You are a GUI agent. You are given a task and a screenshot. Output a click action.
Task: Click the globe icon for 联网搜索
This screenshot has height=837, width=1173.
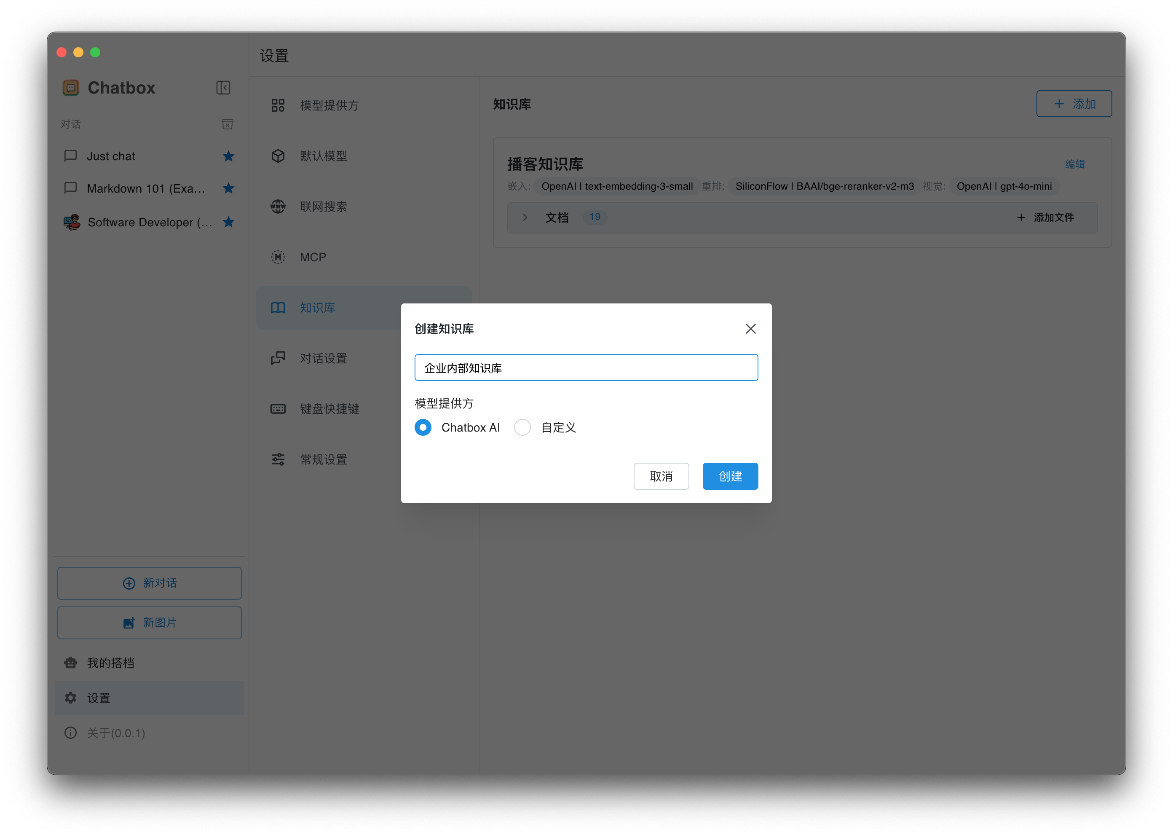click(278, 207)
